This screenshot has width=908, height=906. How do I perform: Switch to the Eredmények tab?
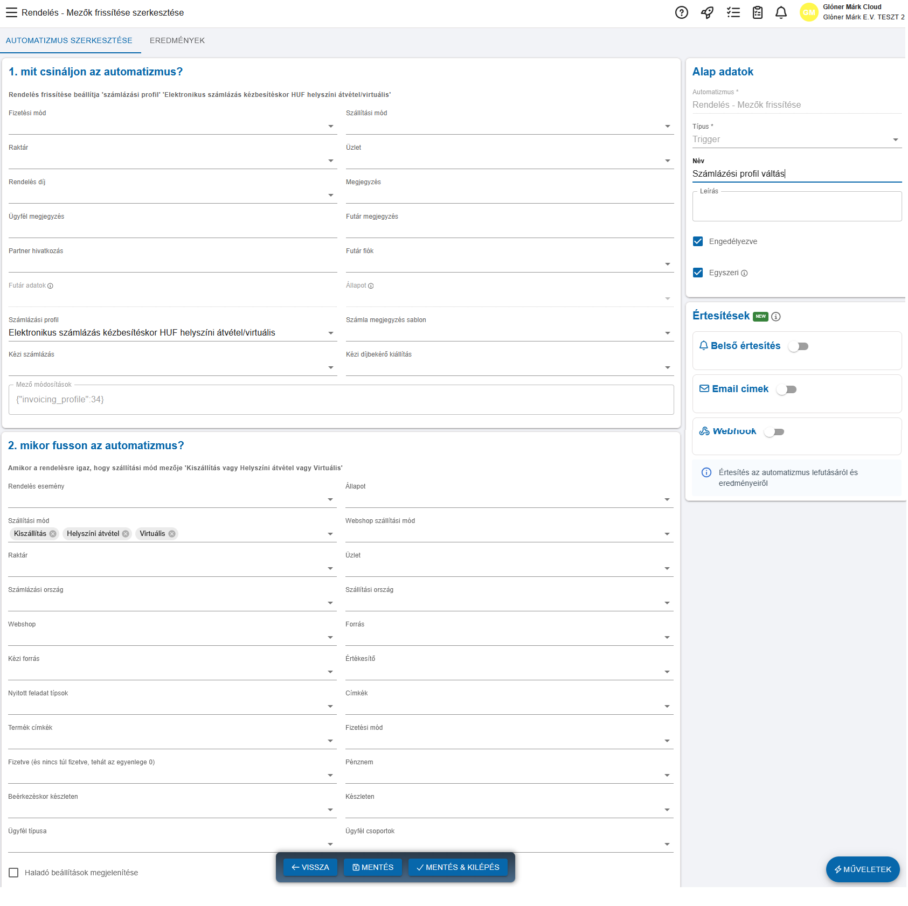point(177,40)
